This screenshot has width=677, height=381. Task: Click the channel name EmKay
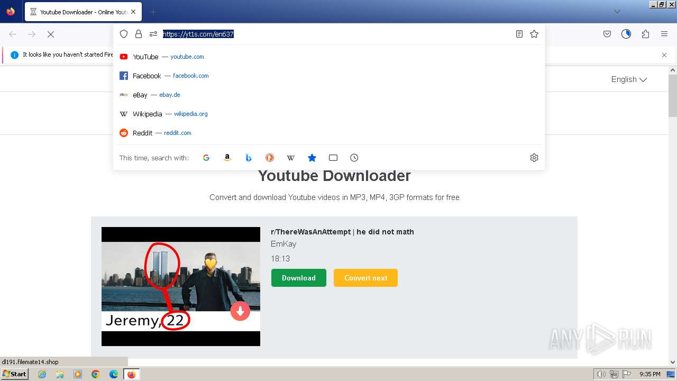[283, 244]
